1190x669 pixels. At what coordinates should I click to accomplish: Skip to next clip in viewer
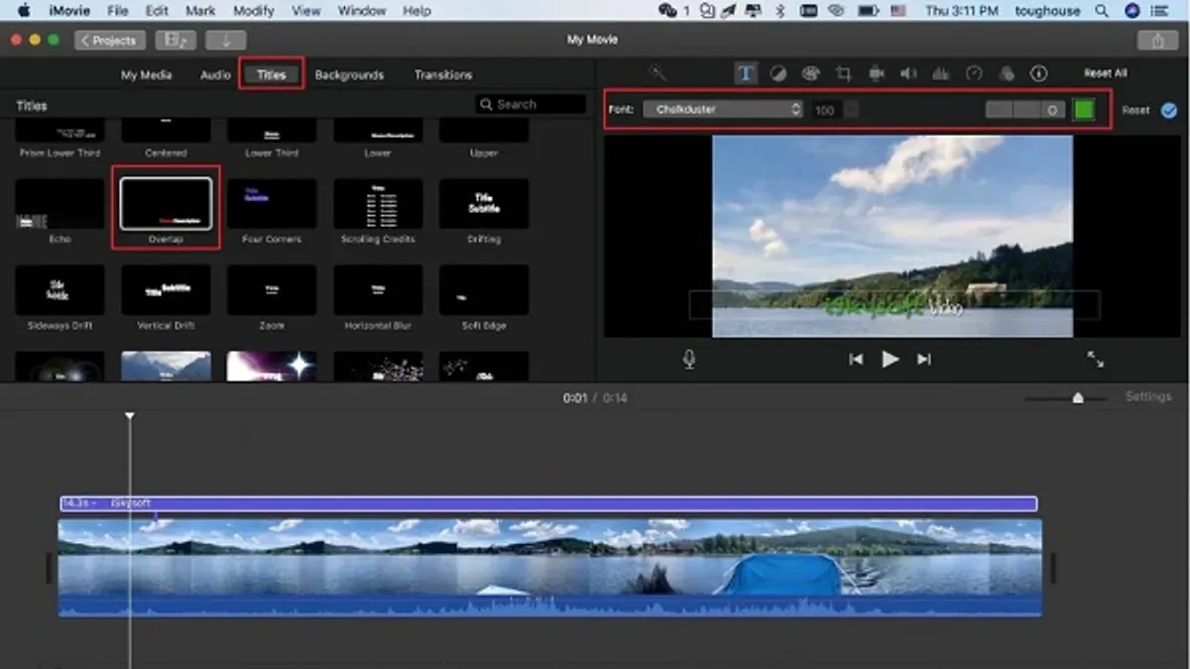923,359
